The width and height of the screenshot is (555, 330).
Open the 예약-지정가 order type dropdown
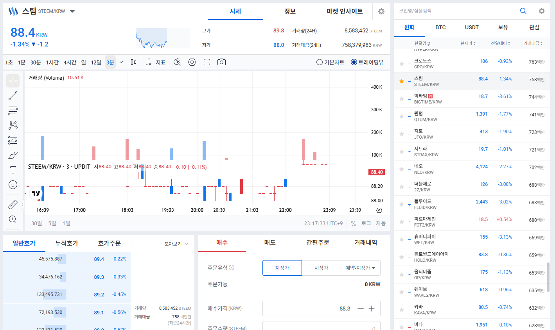[361, 268]
